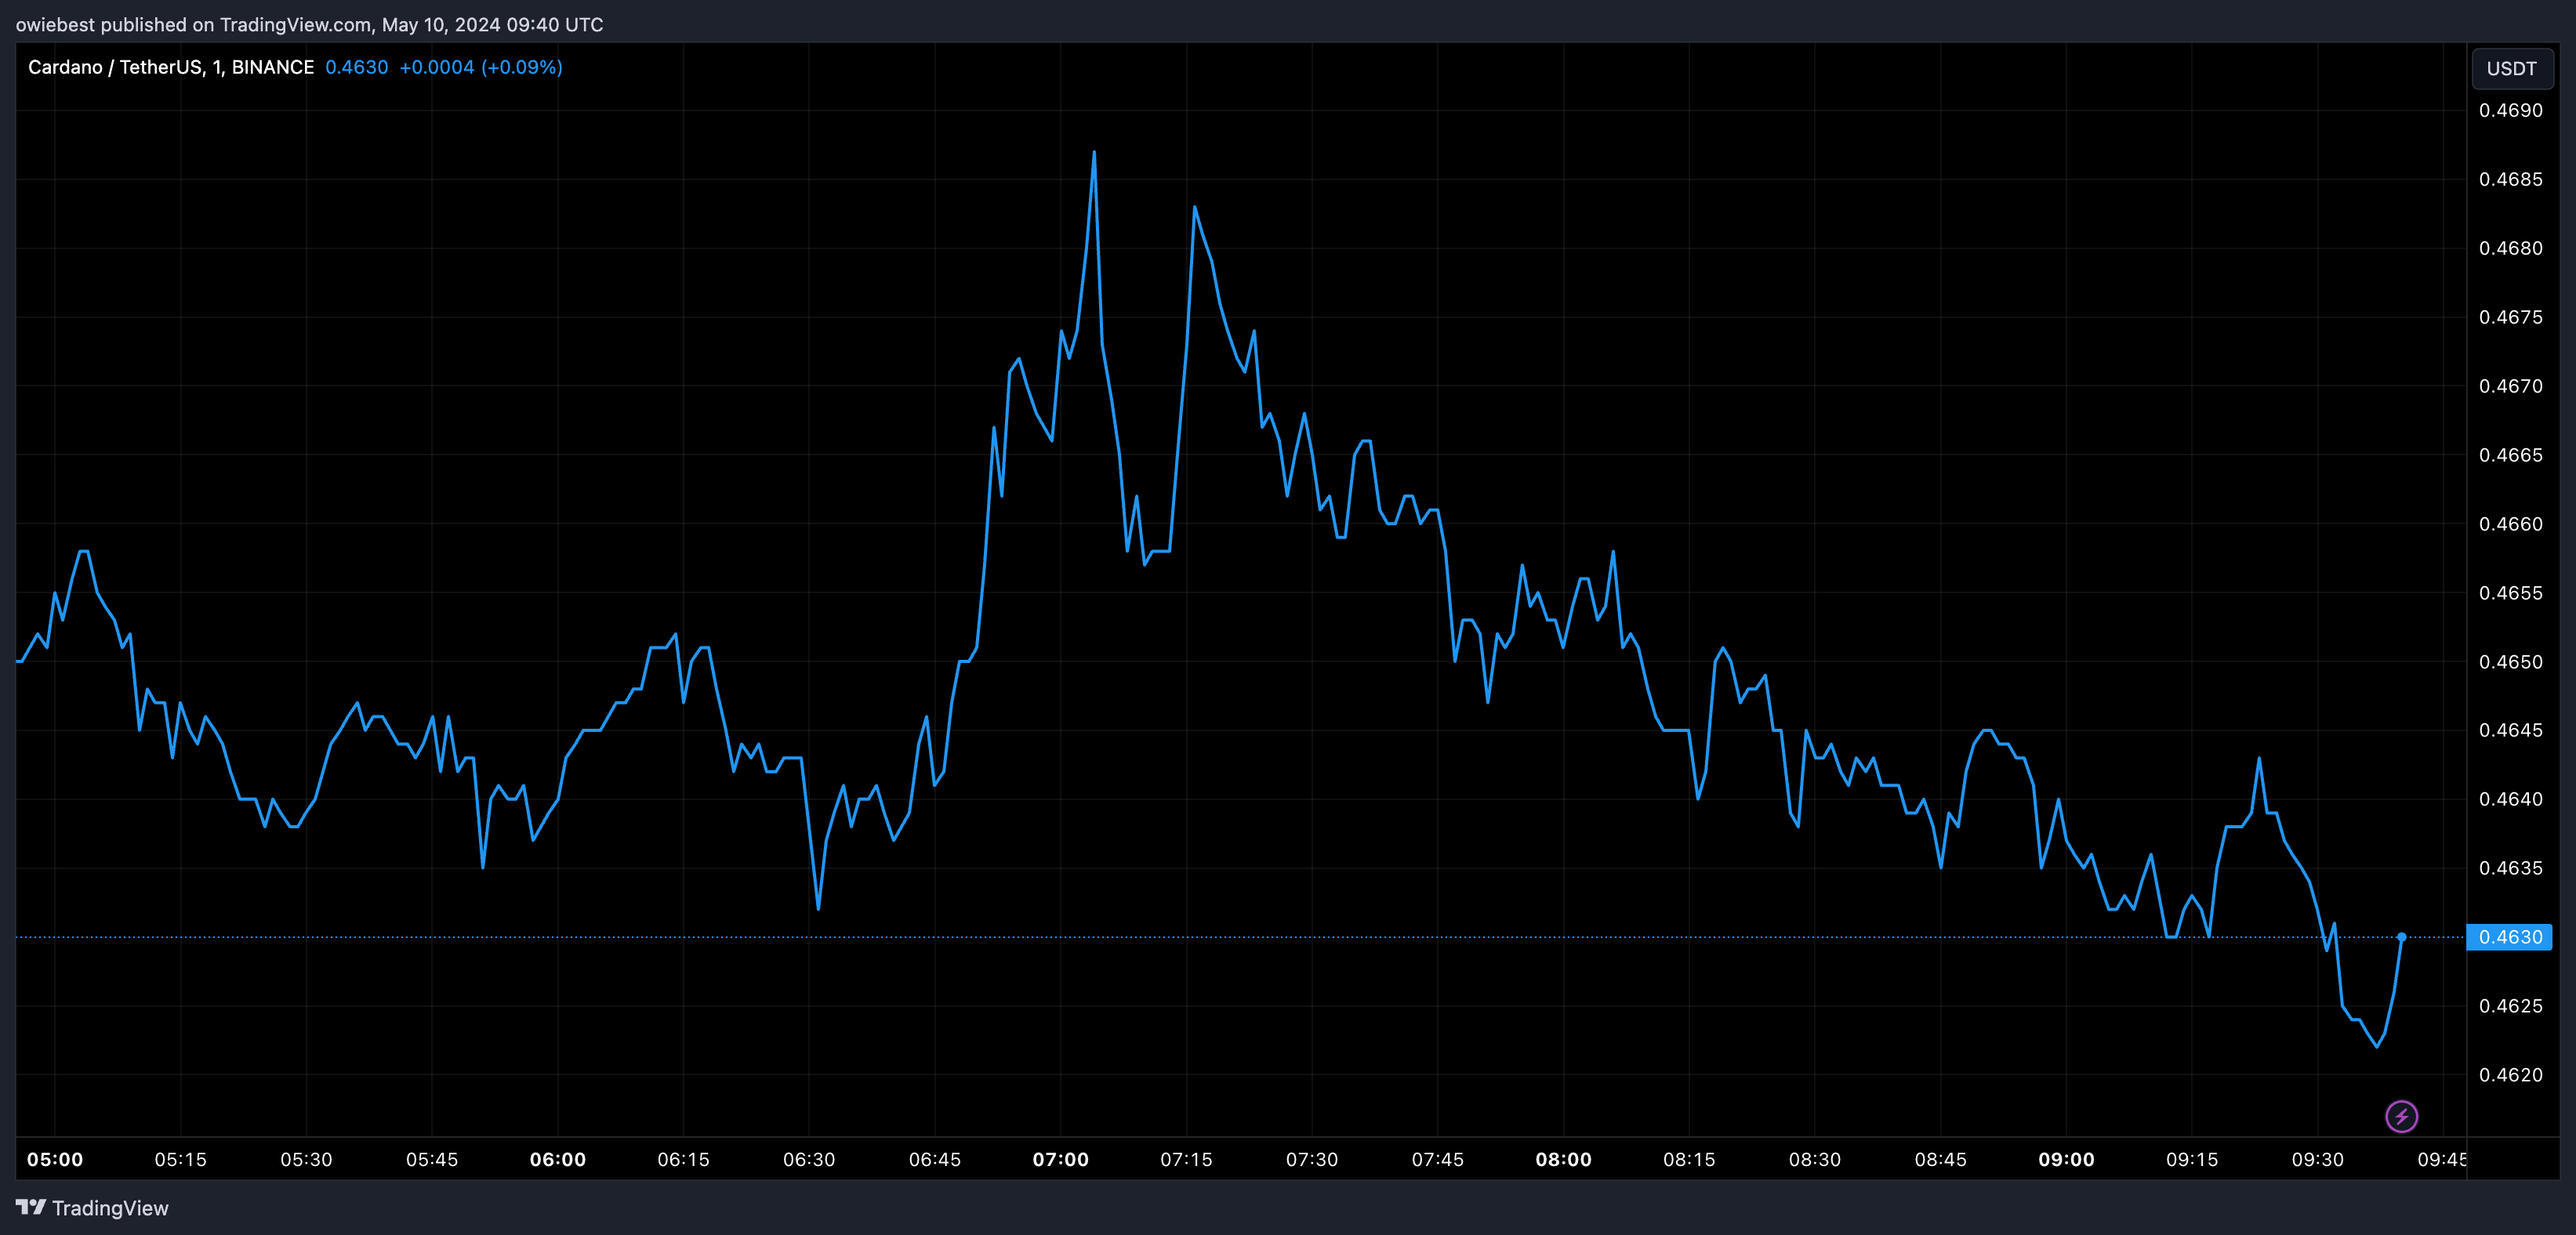Click the 06:15 time axis label
Viewport: 2576px width, 1235px height.
(x=684, y=1159)
